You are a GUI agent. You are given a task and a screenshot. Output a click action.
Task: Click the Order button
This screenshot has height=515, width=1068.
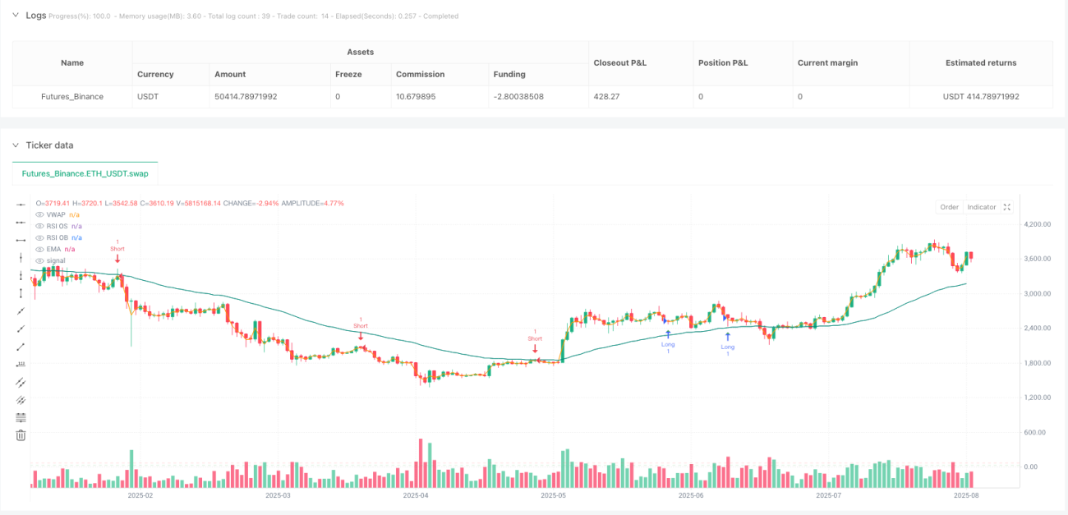coord(949,207)
